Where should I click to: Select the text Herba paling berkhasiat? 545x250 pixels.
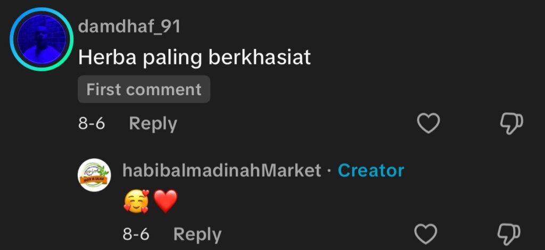[194, 57]
